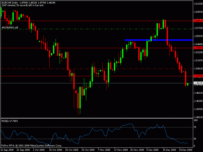
Task: Click the '15 Dec 2008' date label
Action: [169, 150]
